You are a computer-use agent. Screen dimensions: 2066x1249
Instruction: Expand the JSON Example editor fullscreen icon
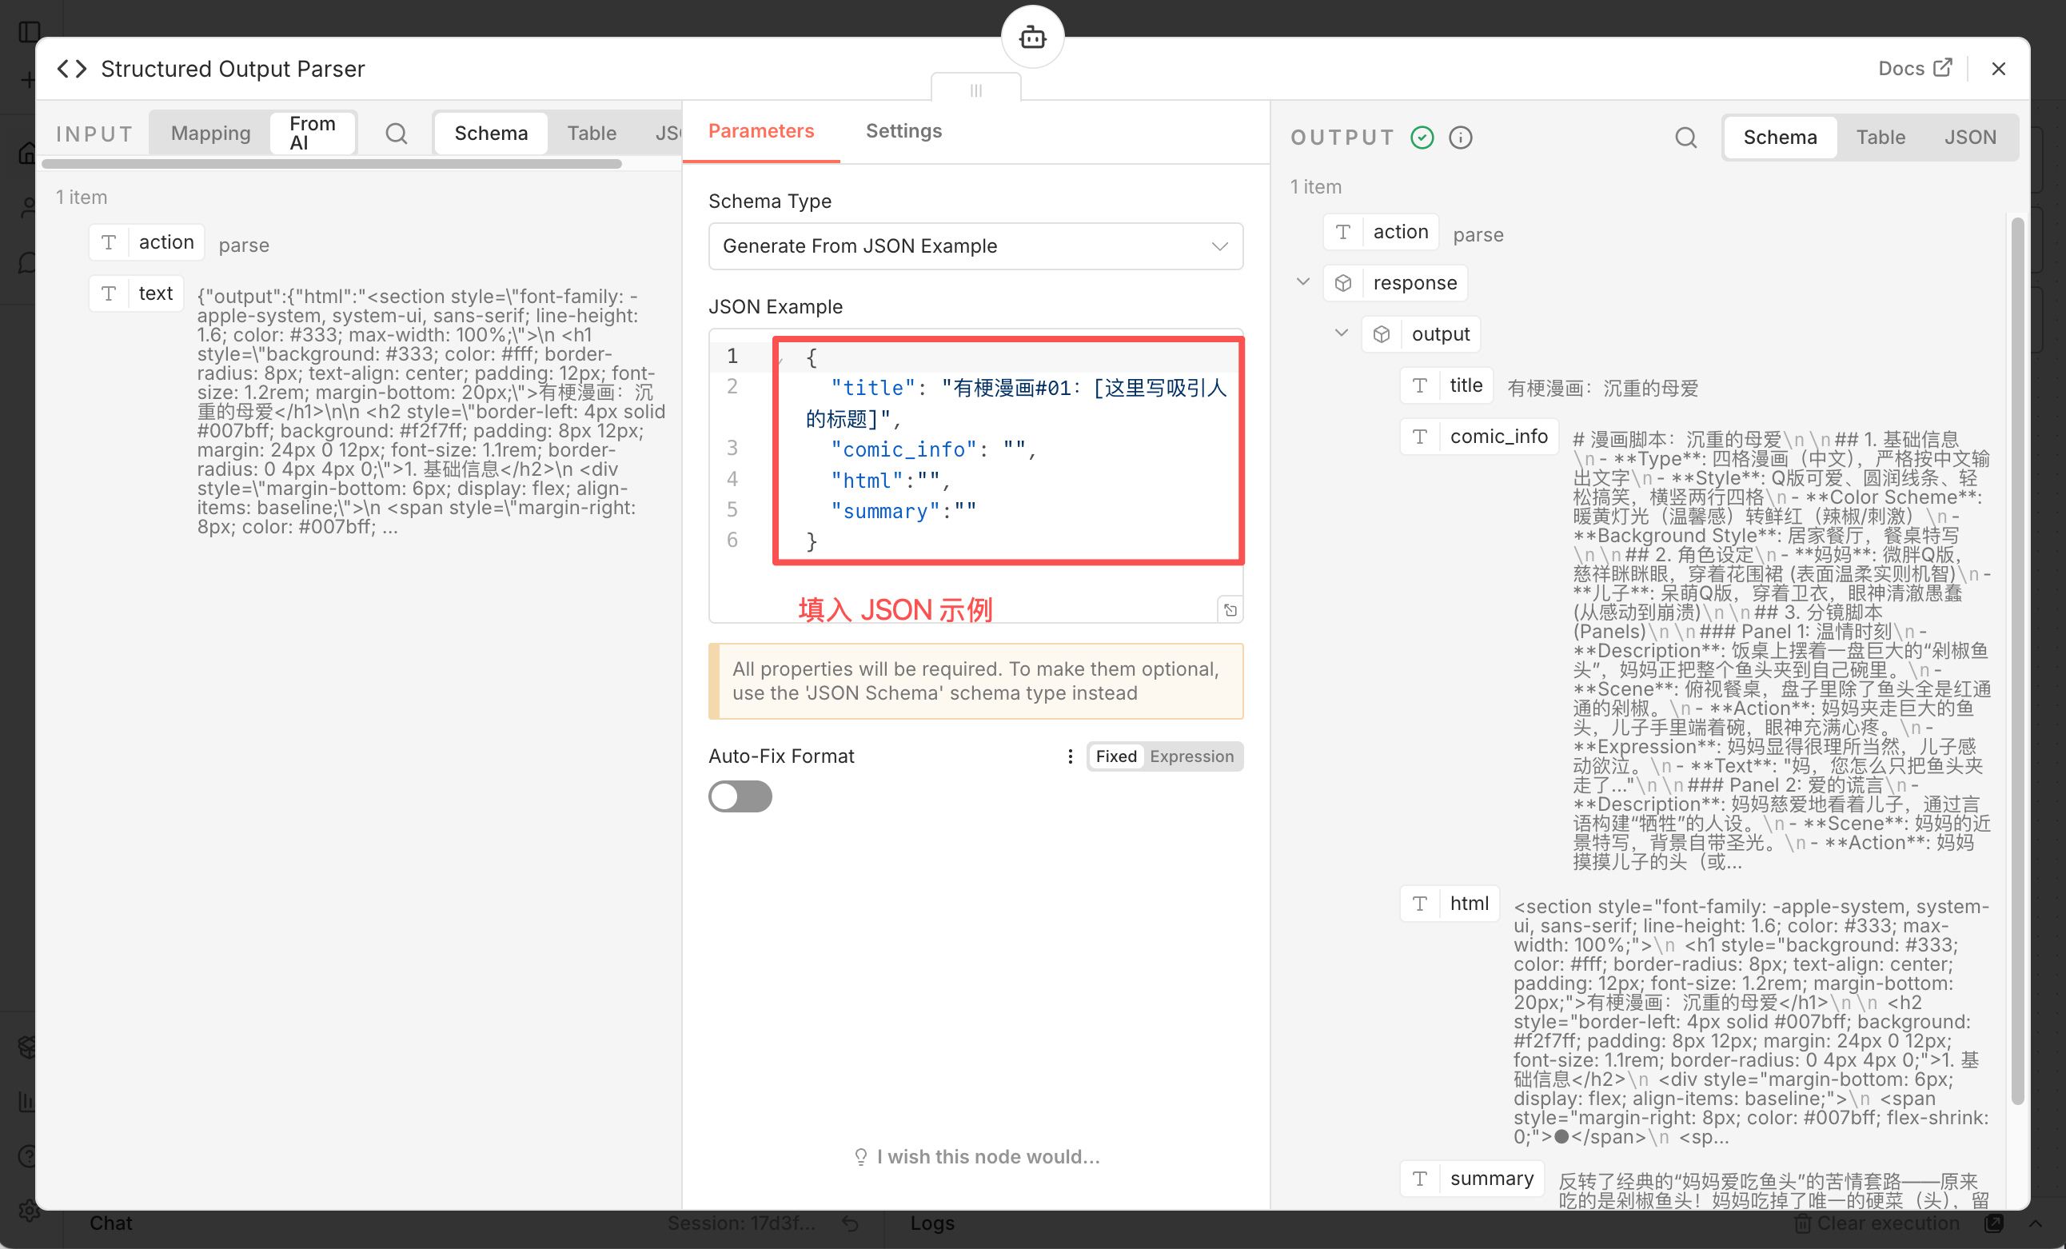tap(1230, 610)
